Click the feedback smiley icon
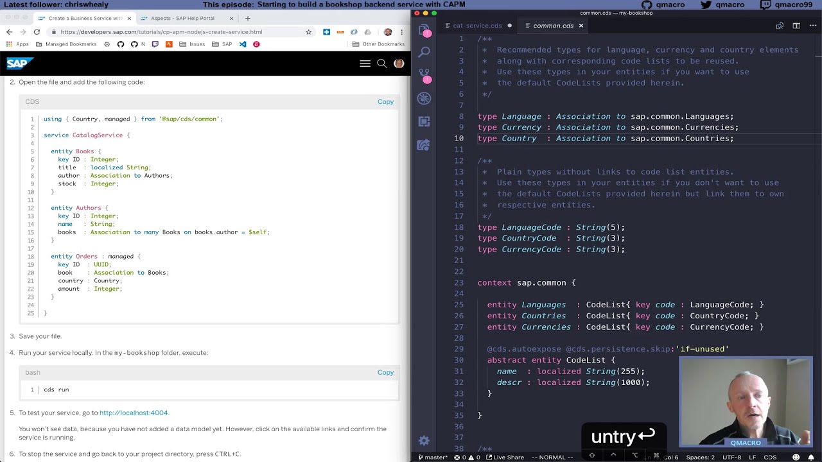Image resolution: width=822 pixels, height=462 pixels. [x=796, y=457]
